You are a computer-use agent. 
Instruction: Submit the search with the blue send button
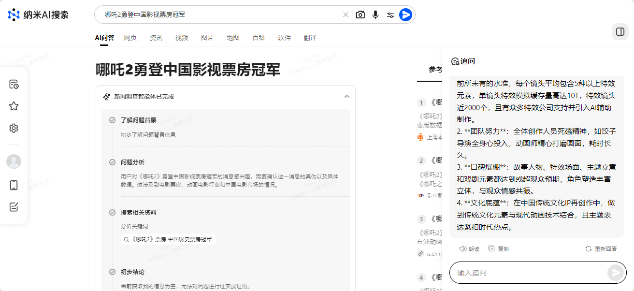pyautogui.click(x=406, y=15)
